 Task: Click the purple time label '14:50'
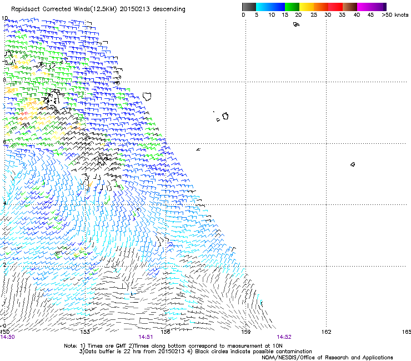point(8,337)
